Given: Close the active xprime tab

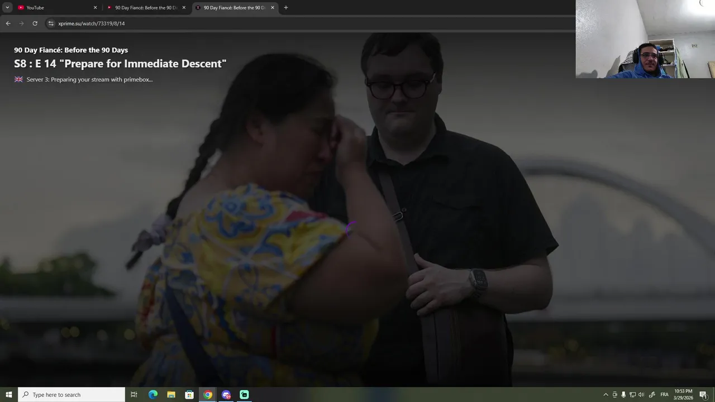Looking at the screenshot, I should [x=273, y=8].
